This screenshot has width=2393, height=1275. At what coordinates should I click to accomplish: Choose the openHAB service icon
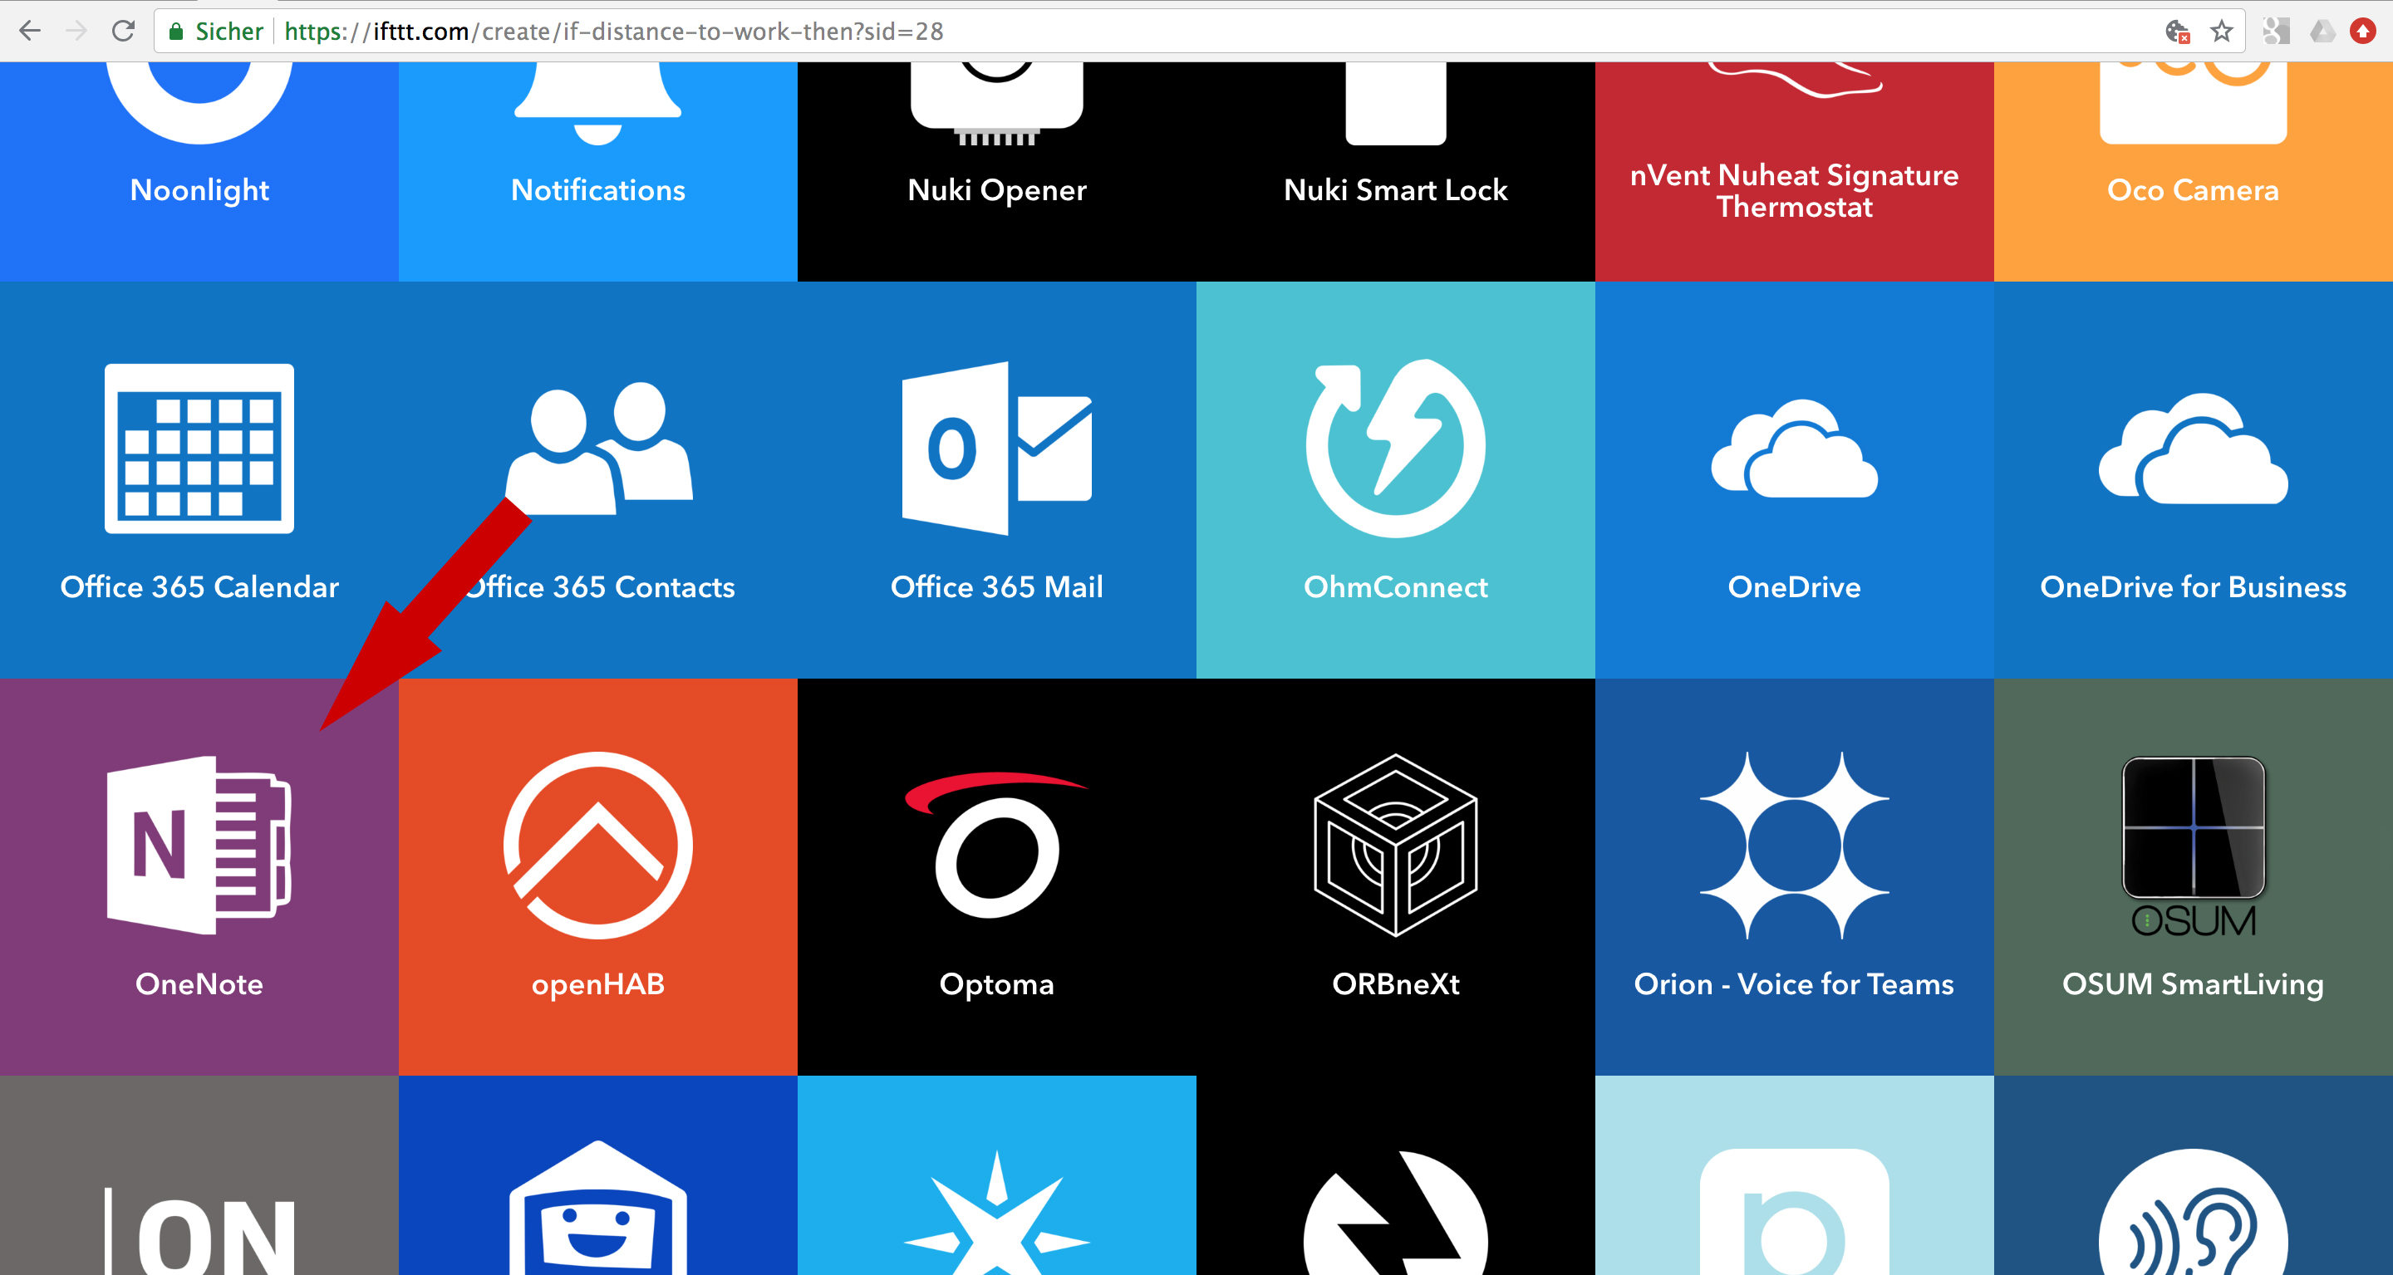coord(597,845)
